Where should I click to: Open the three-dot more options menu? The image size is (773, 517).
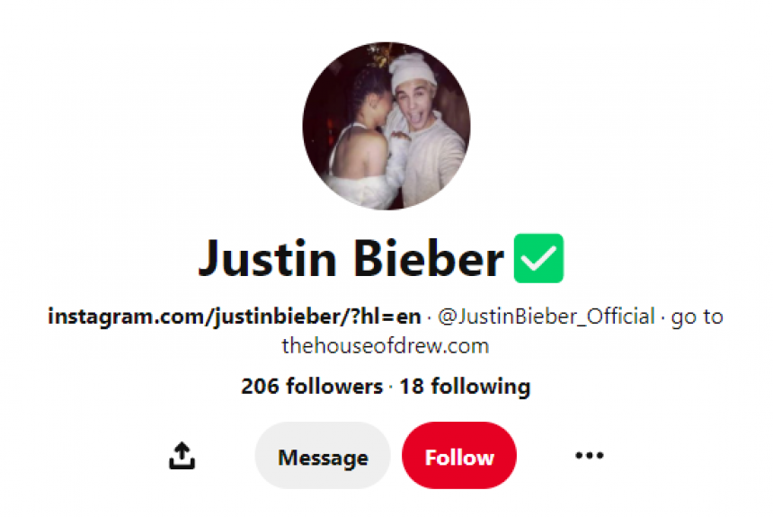coord(589,455)
